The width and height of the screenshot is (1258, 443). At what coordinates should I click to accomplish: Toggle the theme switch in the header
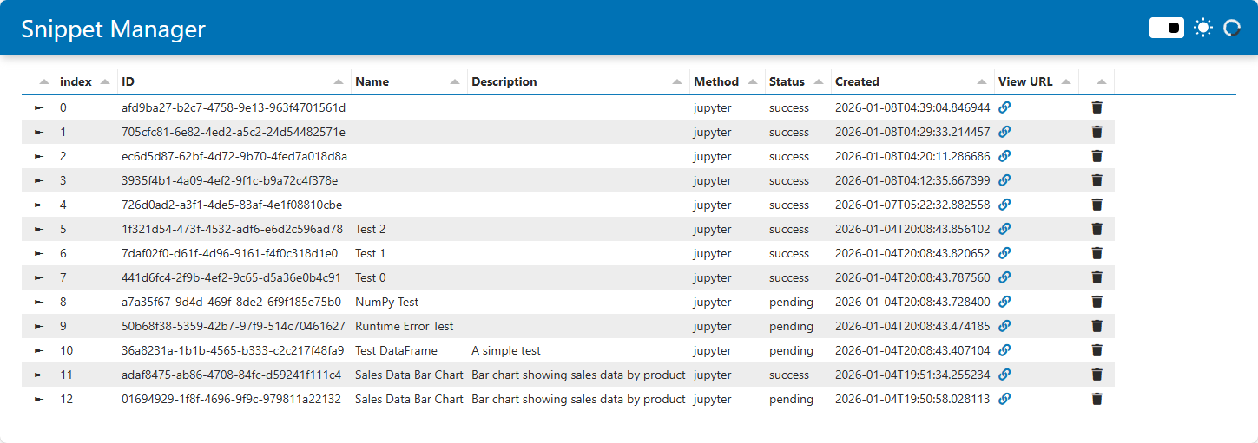(x=1167, y=28)
